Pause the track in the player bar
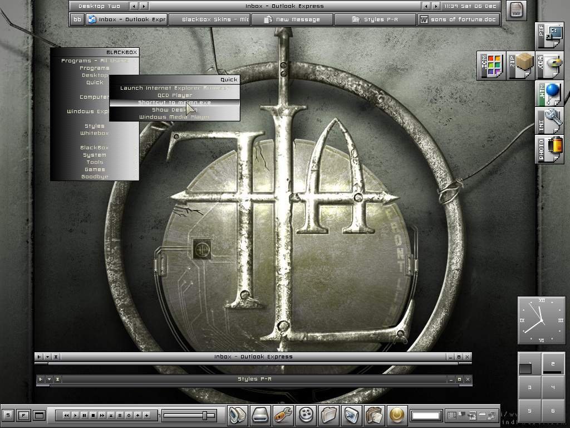 coord(85,415)
